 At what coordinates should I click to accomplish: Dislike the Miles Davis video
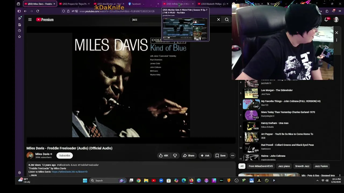click(175, 155)
